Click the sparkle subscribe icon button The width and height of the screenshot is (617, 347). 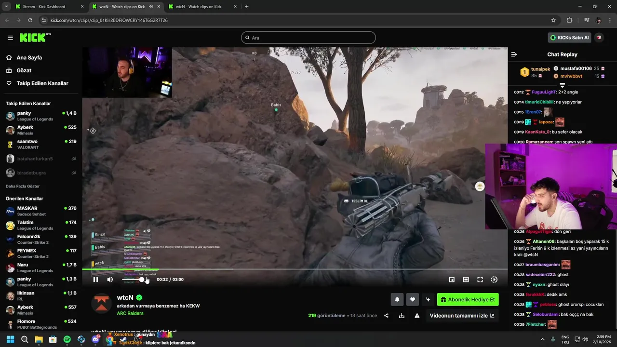[x=428, y=299]
